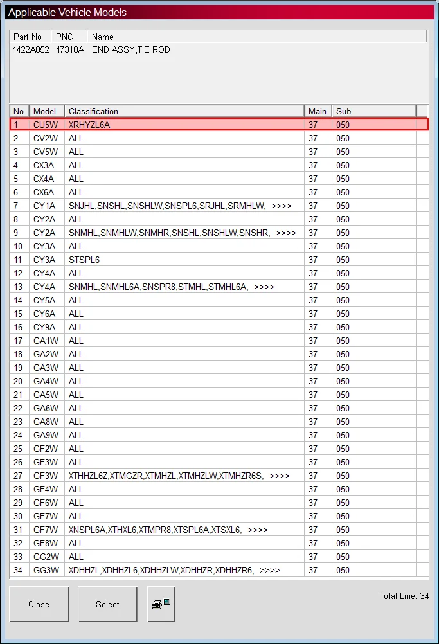
Task: Select row 29 model GF6W
Action: [46, 503]
